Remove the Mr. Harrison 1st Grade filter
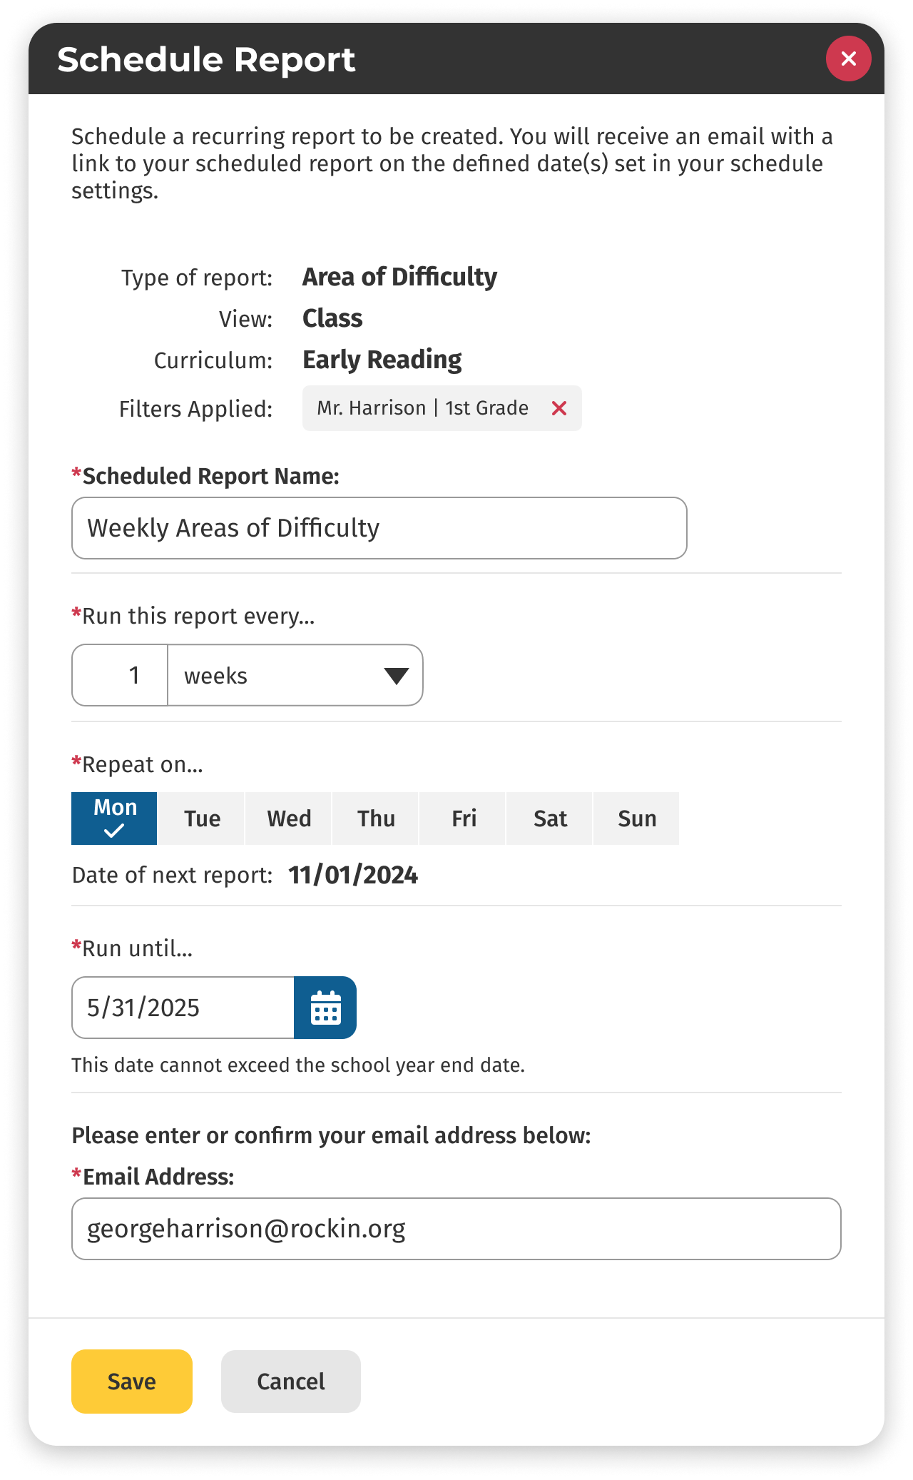The image size is (913, 1480). pyautogui.click(x=559, y=408)
